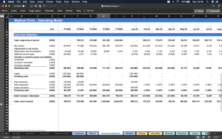This screenshot has width=222, height=139.
Task: Open the Insert ribbon tab
Action: click(x=14, y=11)
